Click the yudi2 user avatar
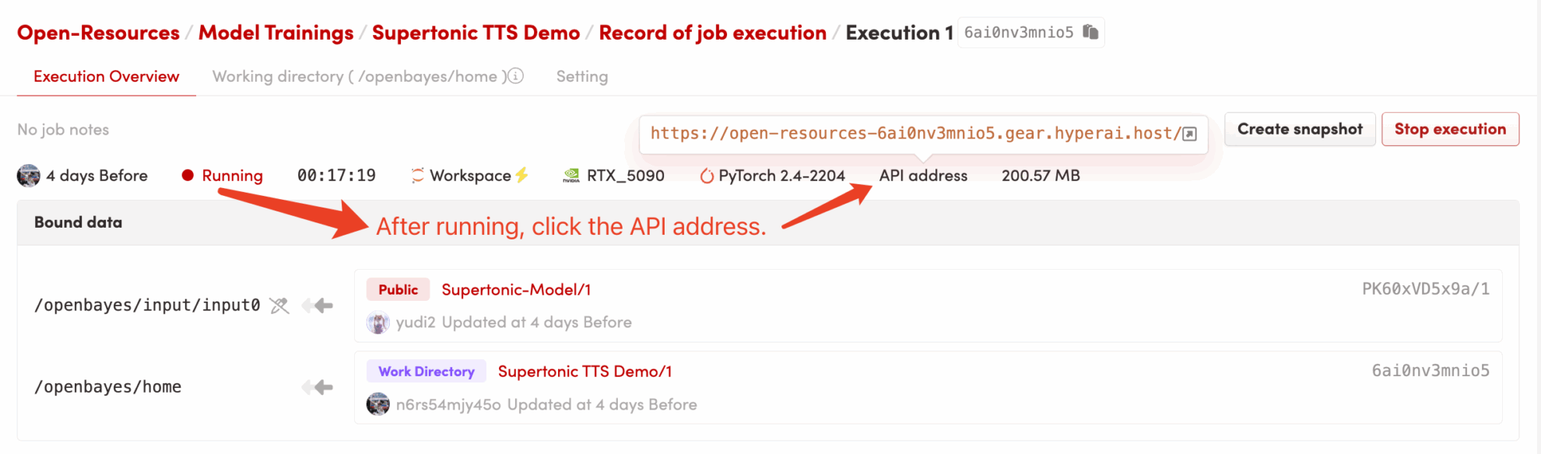Image resolution: width=1541 pixels, height=454 pixels. [378, 323]
